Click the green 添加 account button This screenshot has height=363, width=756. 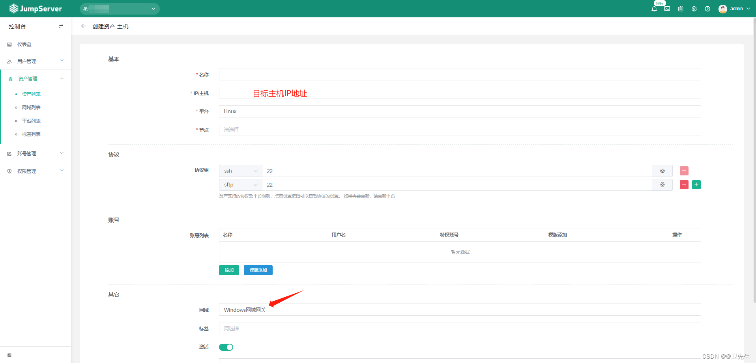click(x=229, y=270)
